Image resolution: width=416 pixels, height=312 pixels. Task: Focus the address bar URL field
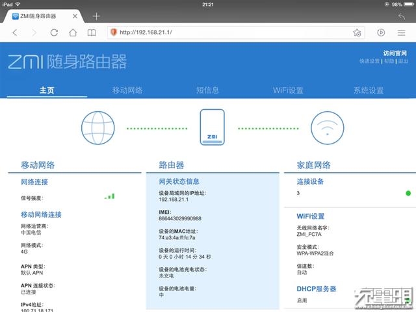tap(227, 32)
